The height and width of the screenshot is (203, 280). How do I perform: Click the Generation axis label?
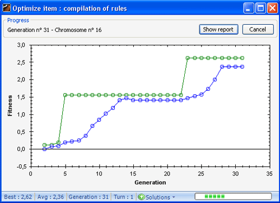click(150, 182)
